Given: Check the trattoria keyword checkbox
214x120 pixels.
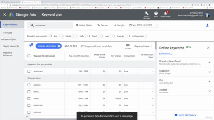Looking at the screenshot, I should (29, 112).
